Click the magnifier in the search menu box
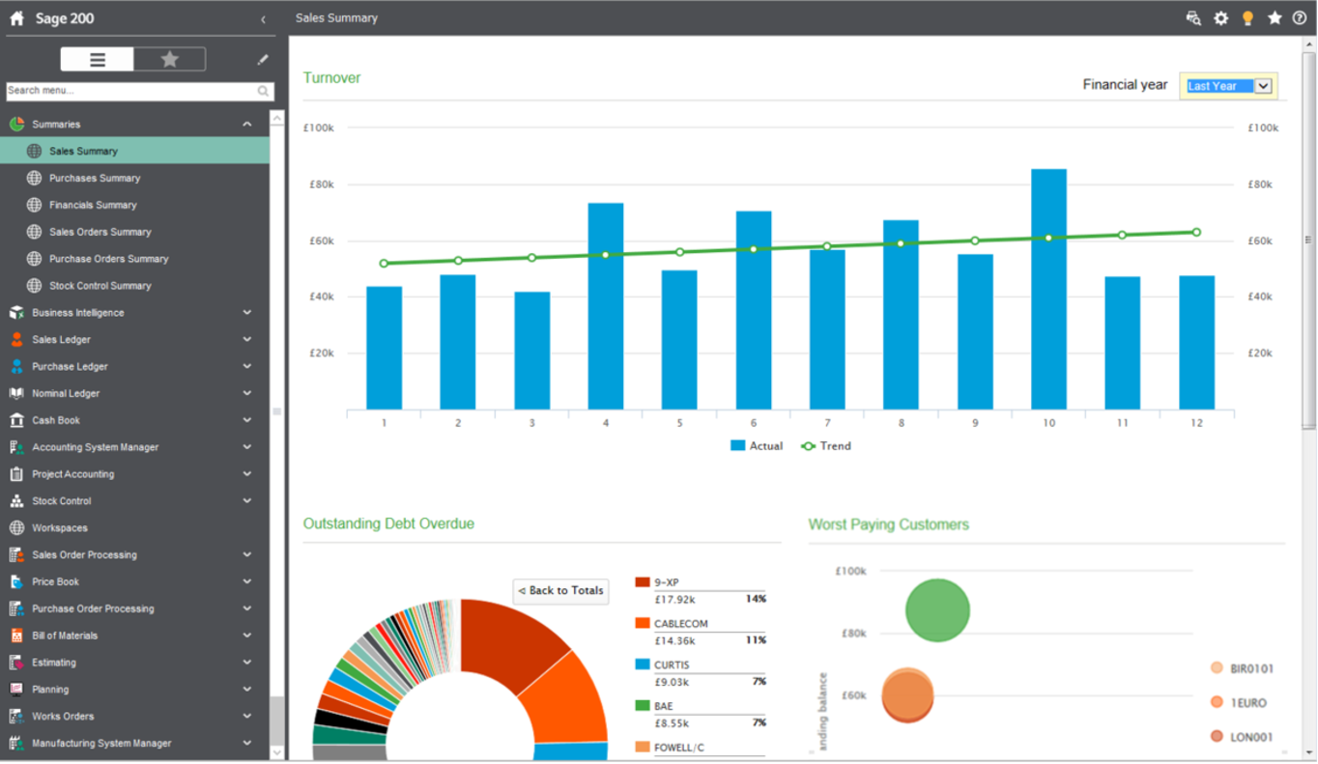This screenshot has height=764, width=1318. tap(263, 91)
